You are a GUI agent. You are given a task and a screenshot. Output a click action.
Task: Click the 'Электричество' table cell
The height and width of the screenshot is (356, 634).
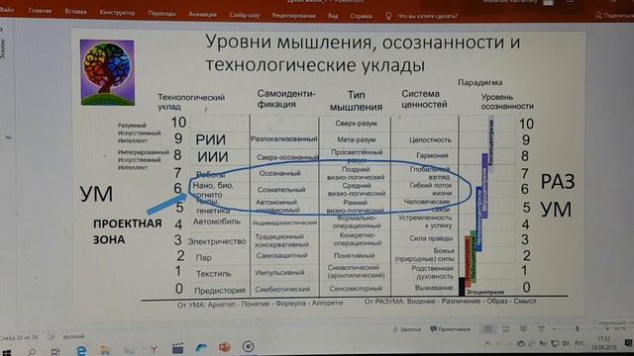pos(217,241)
